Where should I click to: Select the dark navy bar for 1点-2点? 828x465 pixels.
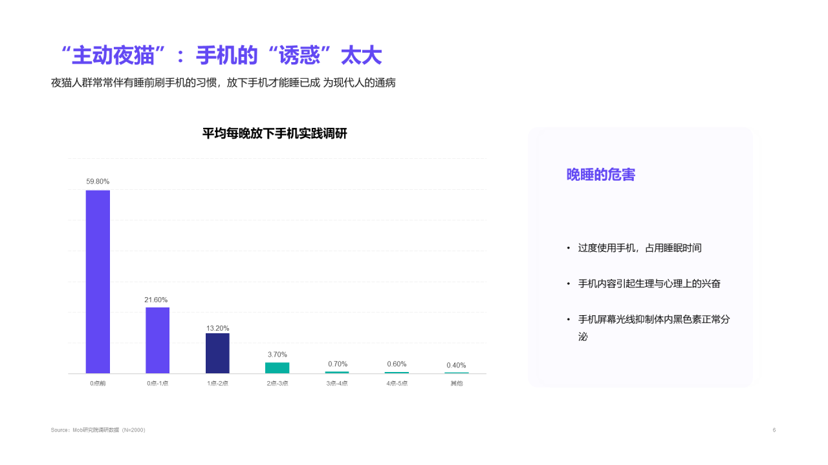click(217, 353)
